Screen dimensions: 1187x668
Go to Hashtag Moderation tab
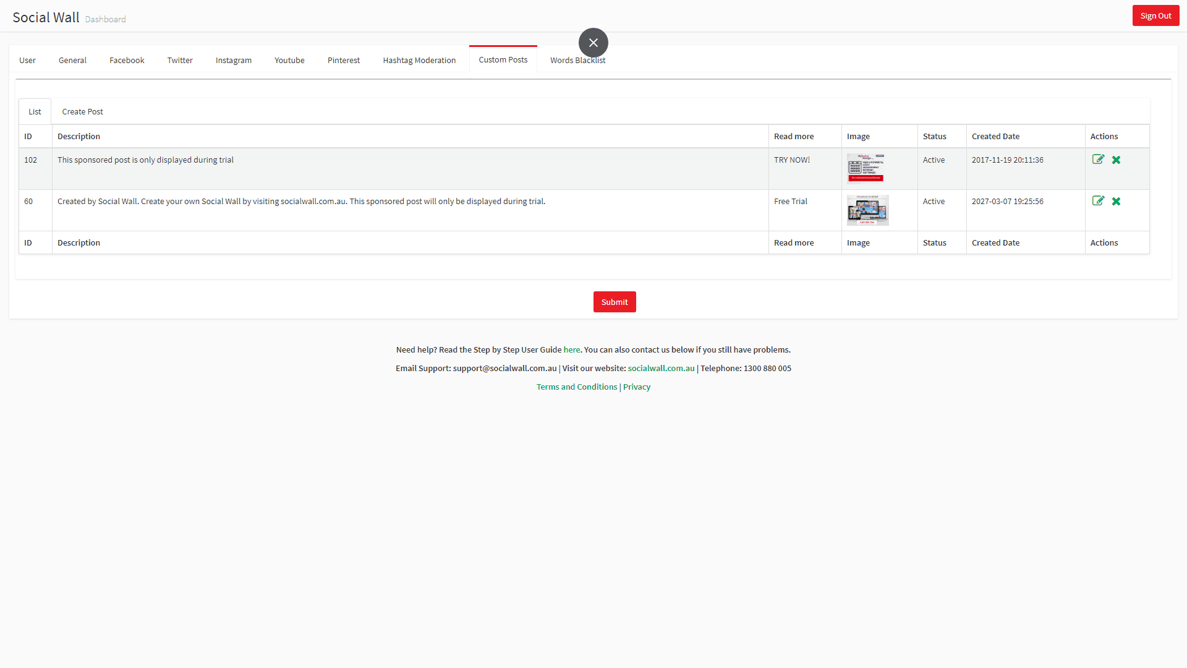(x=419, y=60)
